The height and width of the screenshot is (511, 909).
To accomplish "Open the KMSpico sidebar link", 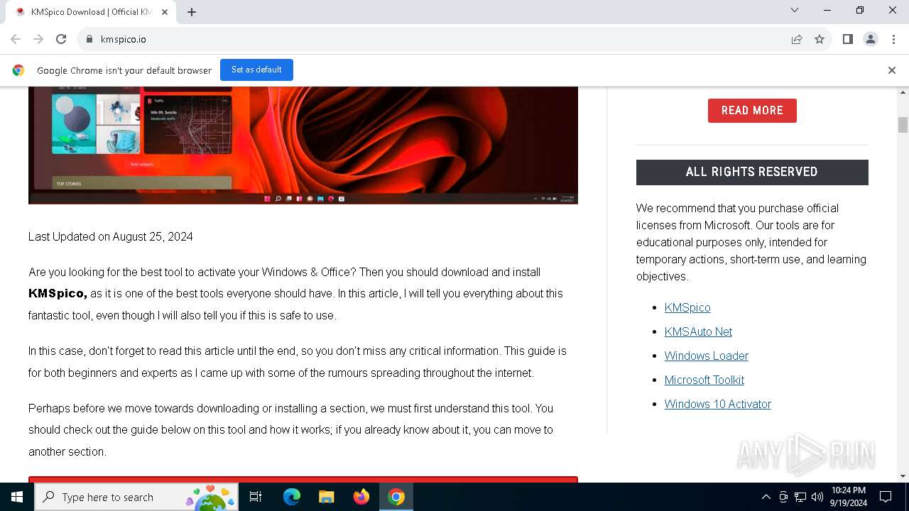I will [x=687, y=307].
